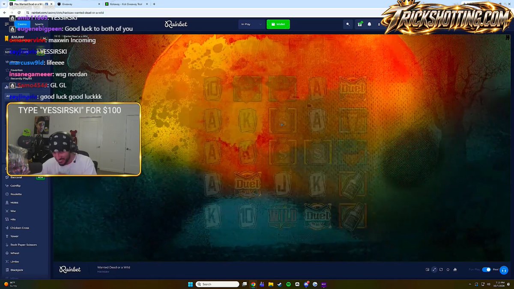Image resolution: width=514 pixels, height=289 pixels.
Task: Click the Windows taskbar Search box
Action: click(x=218, y=284)
